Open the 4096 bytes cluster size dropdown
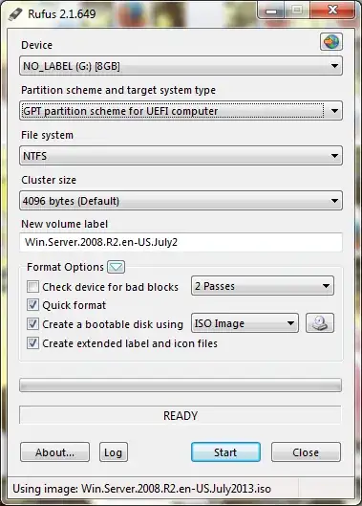This screenshot has width=362, height=506. coord(181,201)
